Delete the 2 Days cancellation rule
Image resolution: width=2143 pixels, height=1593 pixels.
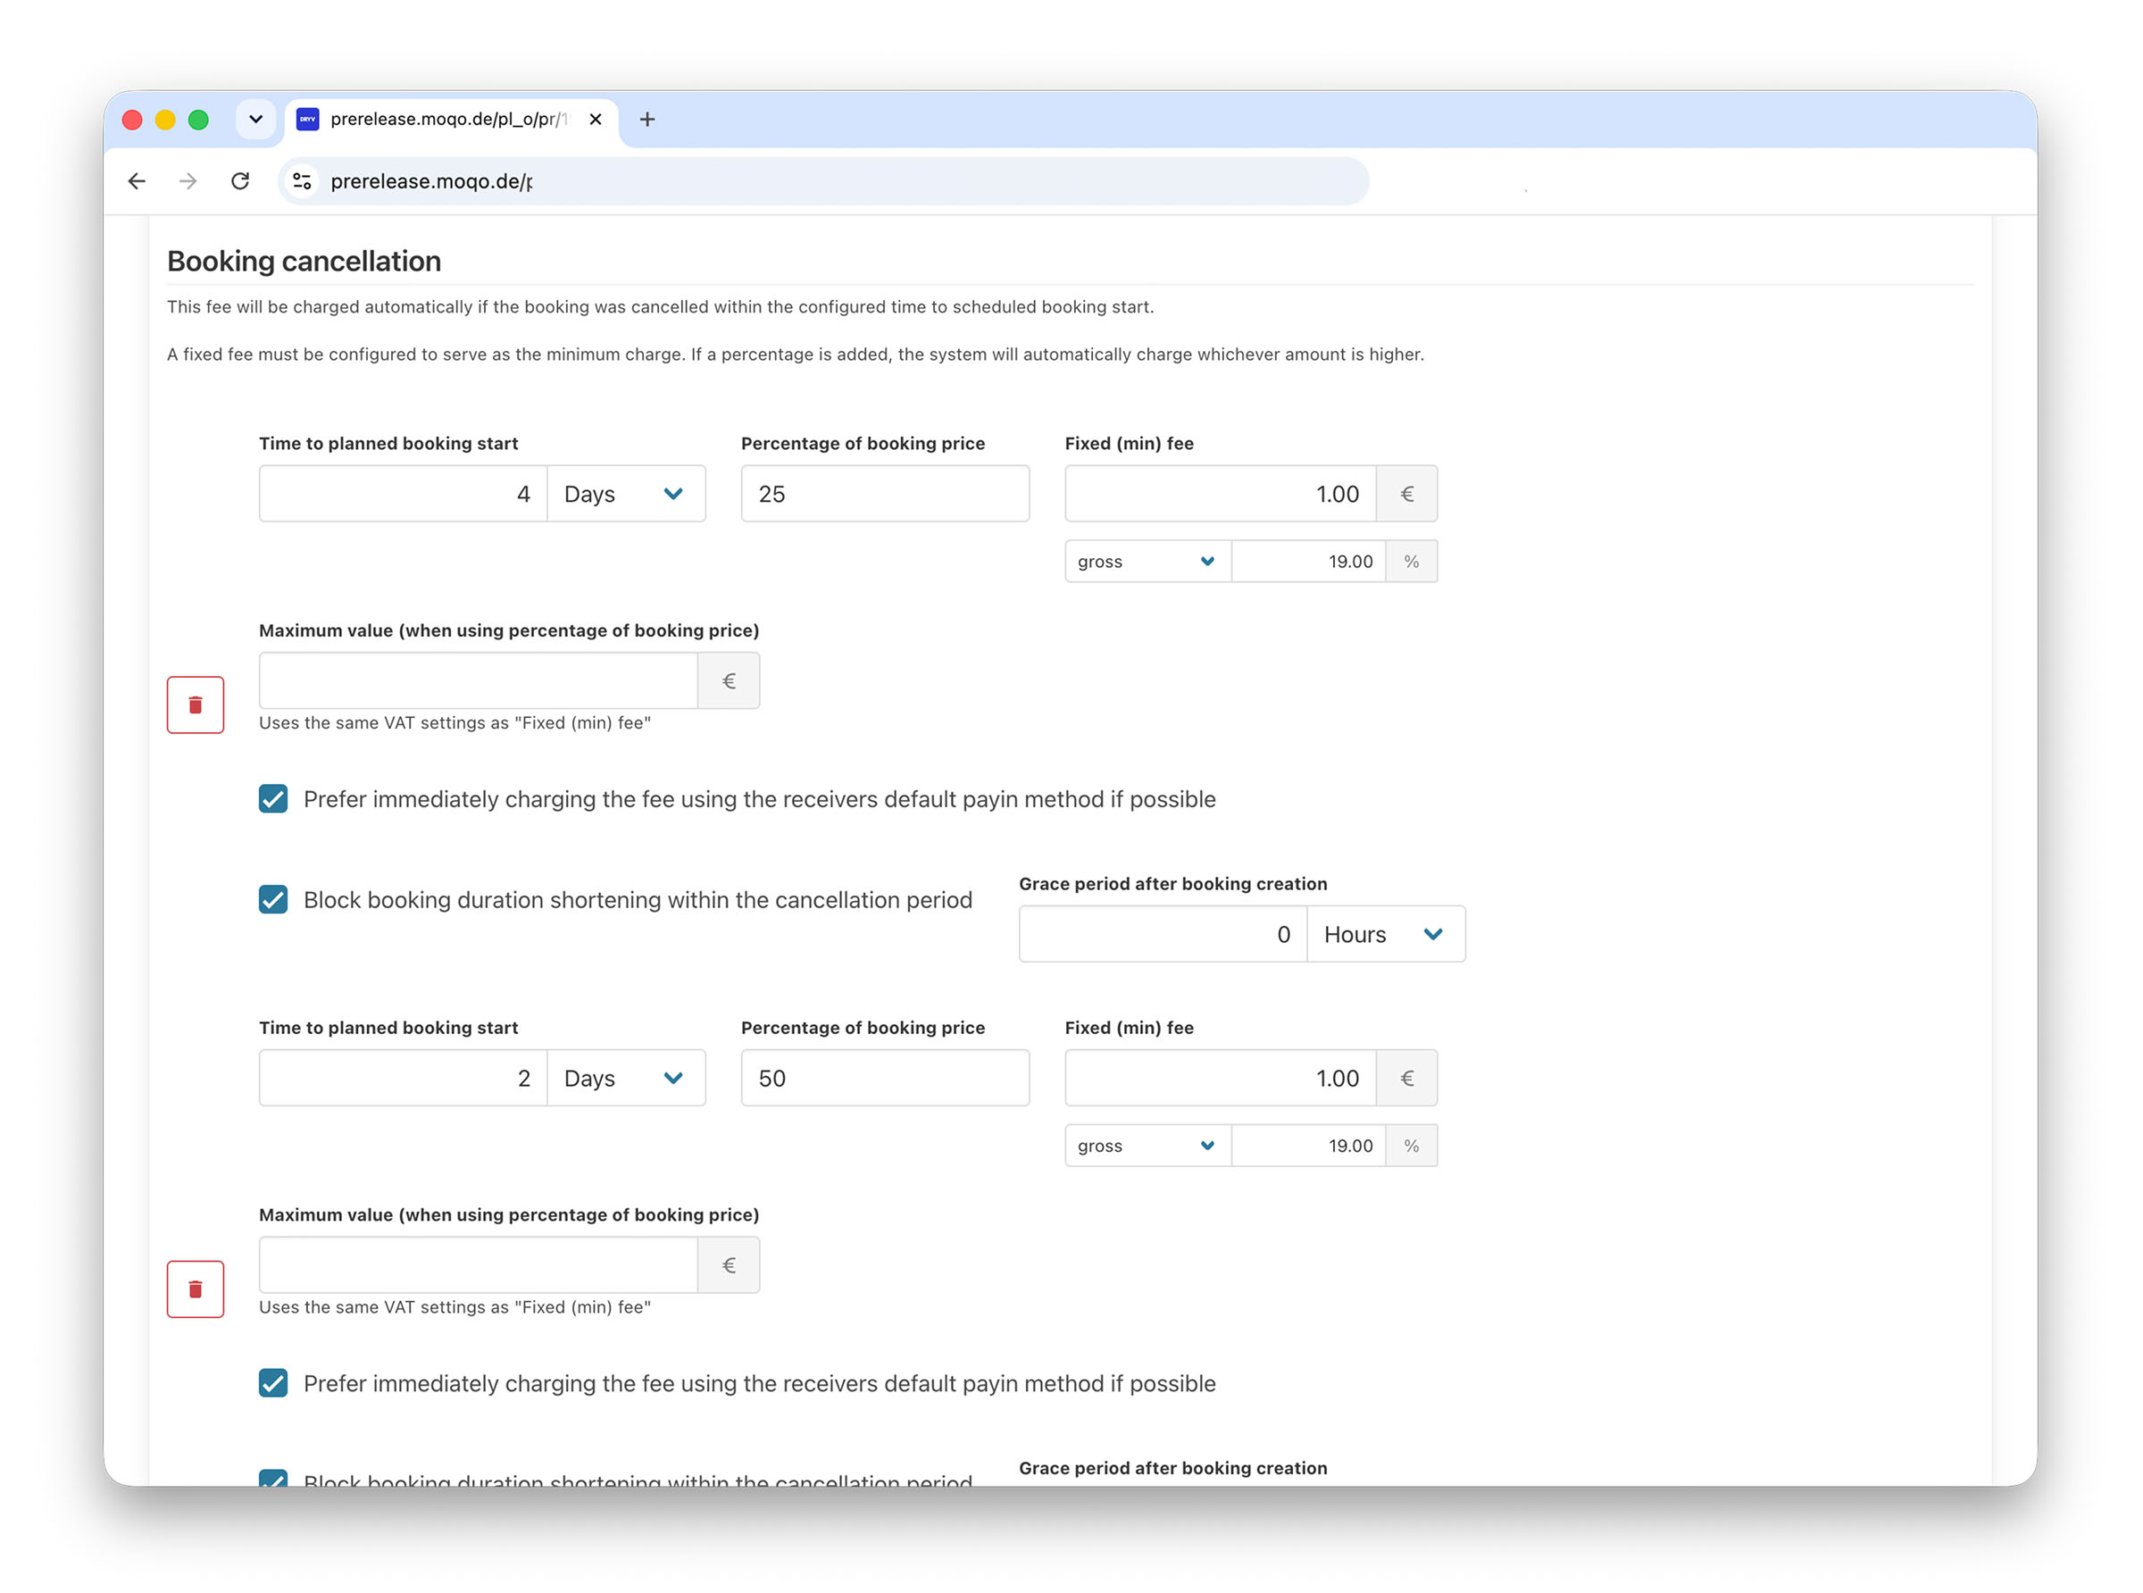point(195,1289)
